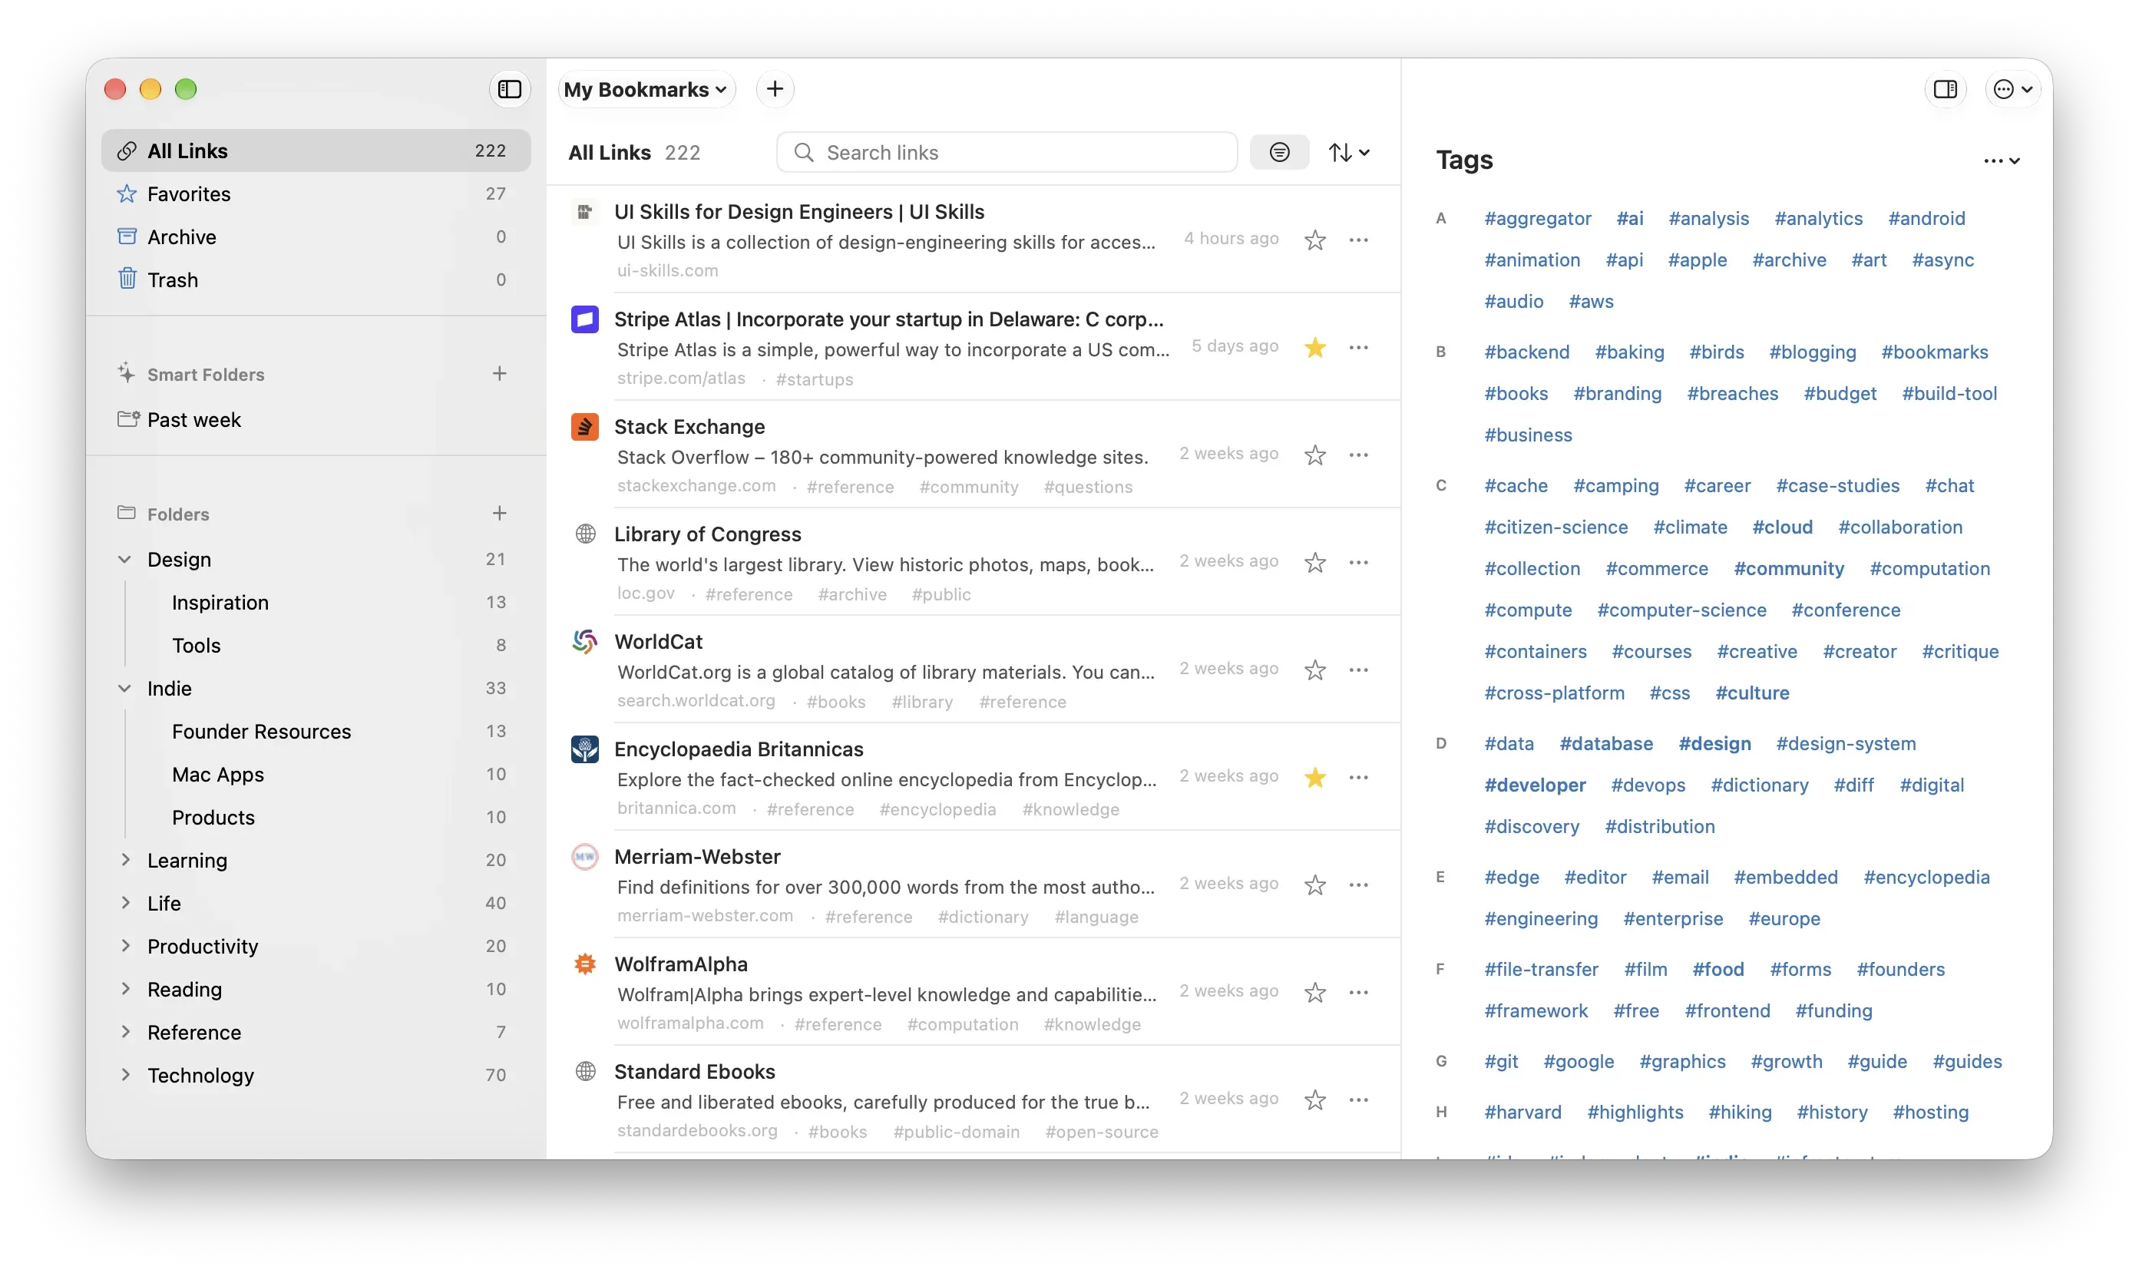Expand the Technology folder
2139x1273 pixels.
125,1074
